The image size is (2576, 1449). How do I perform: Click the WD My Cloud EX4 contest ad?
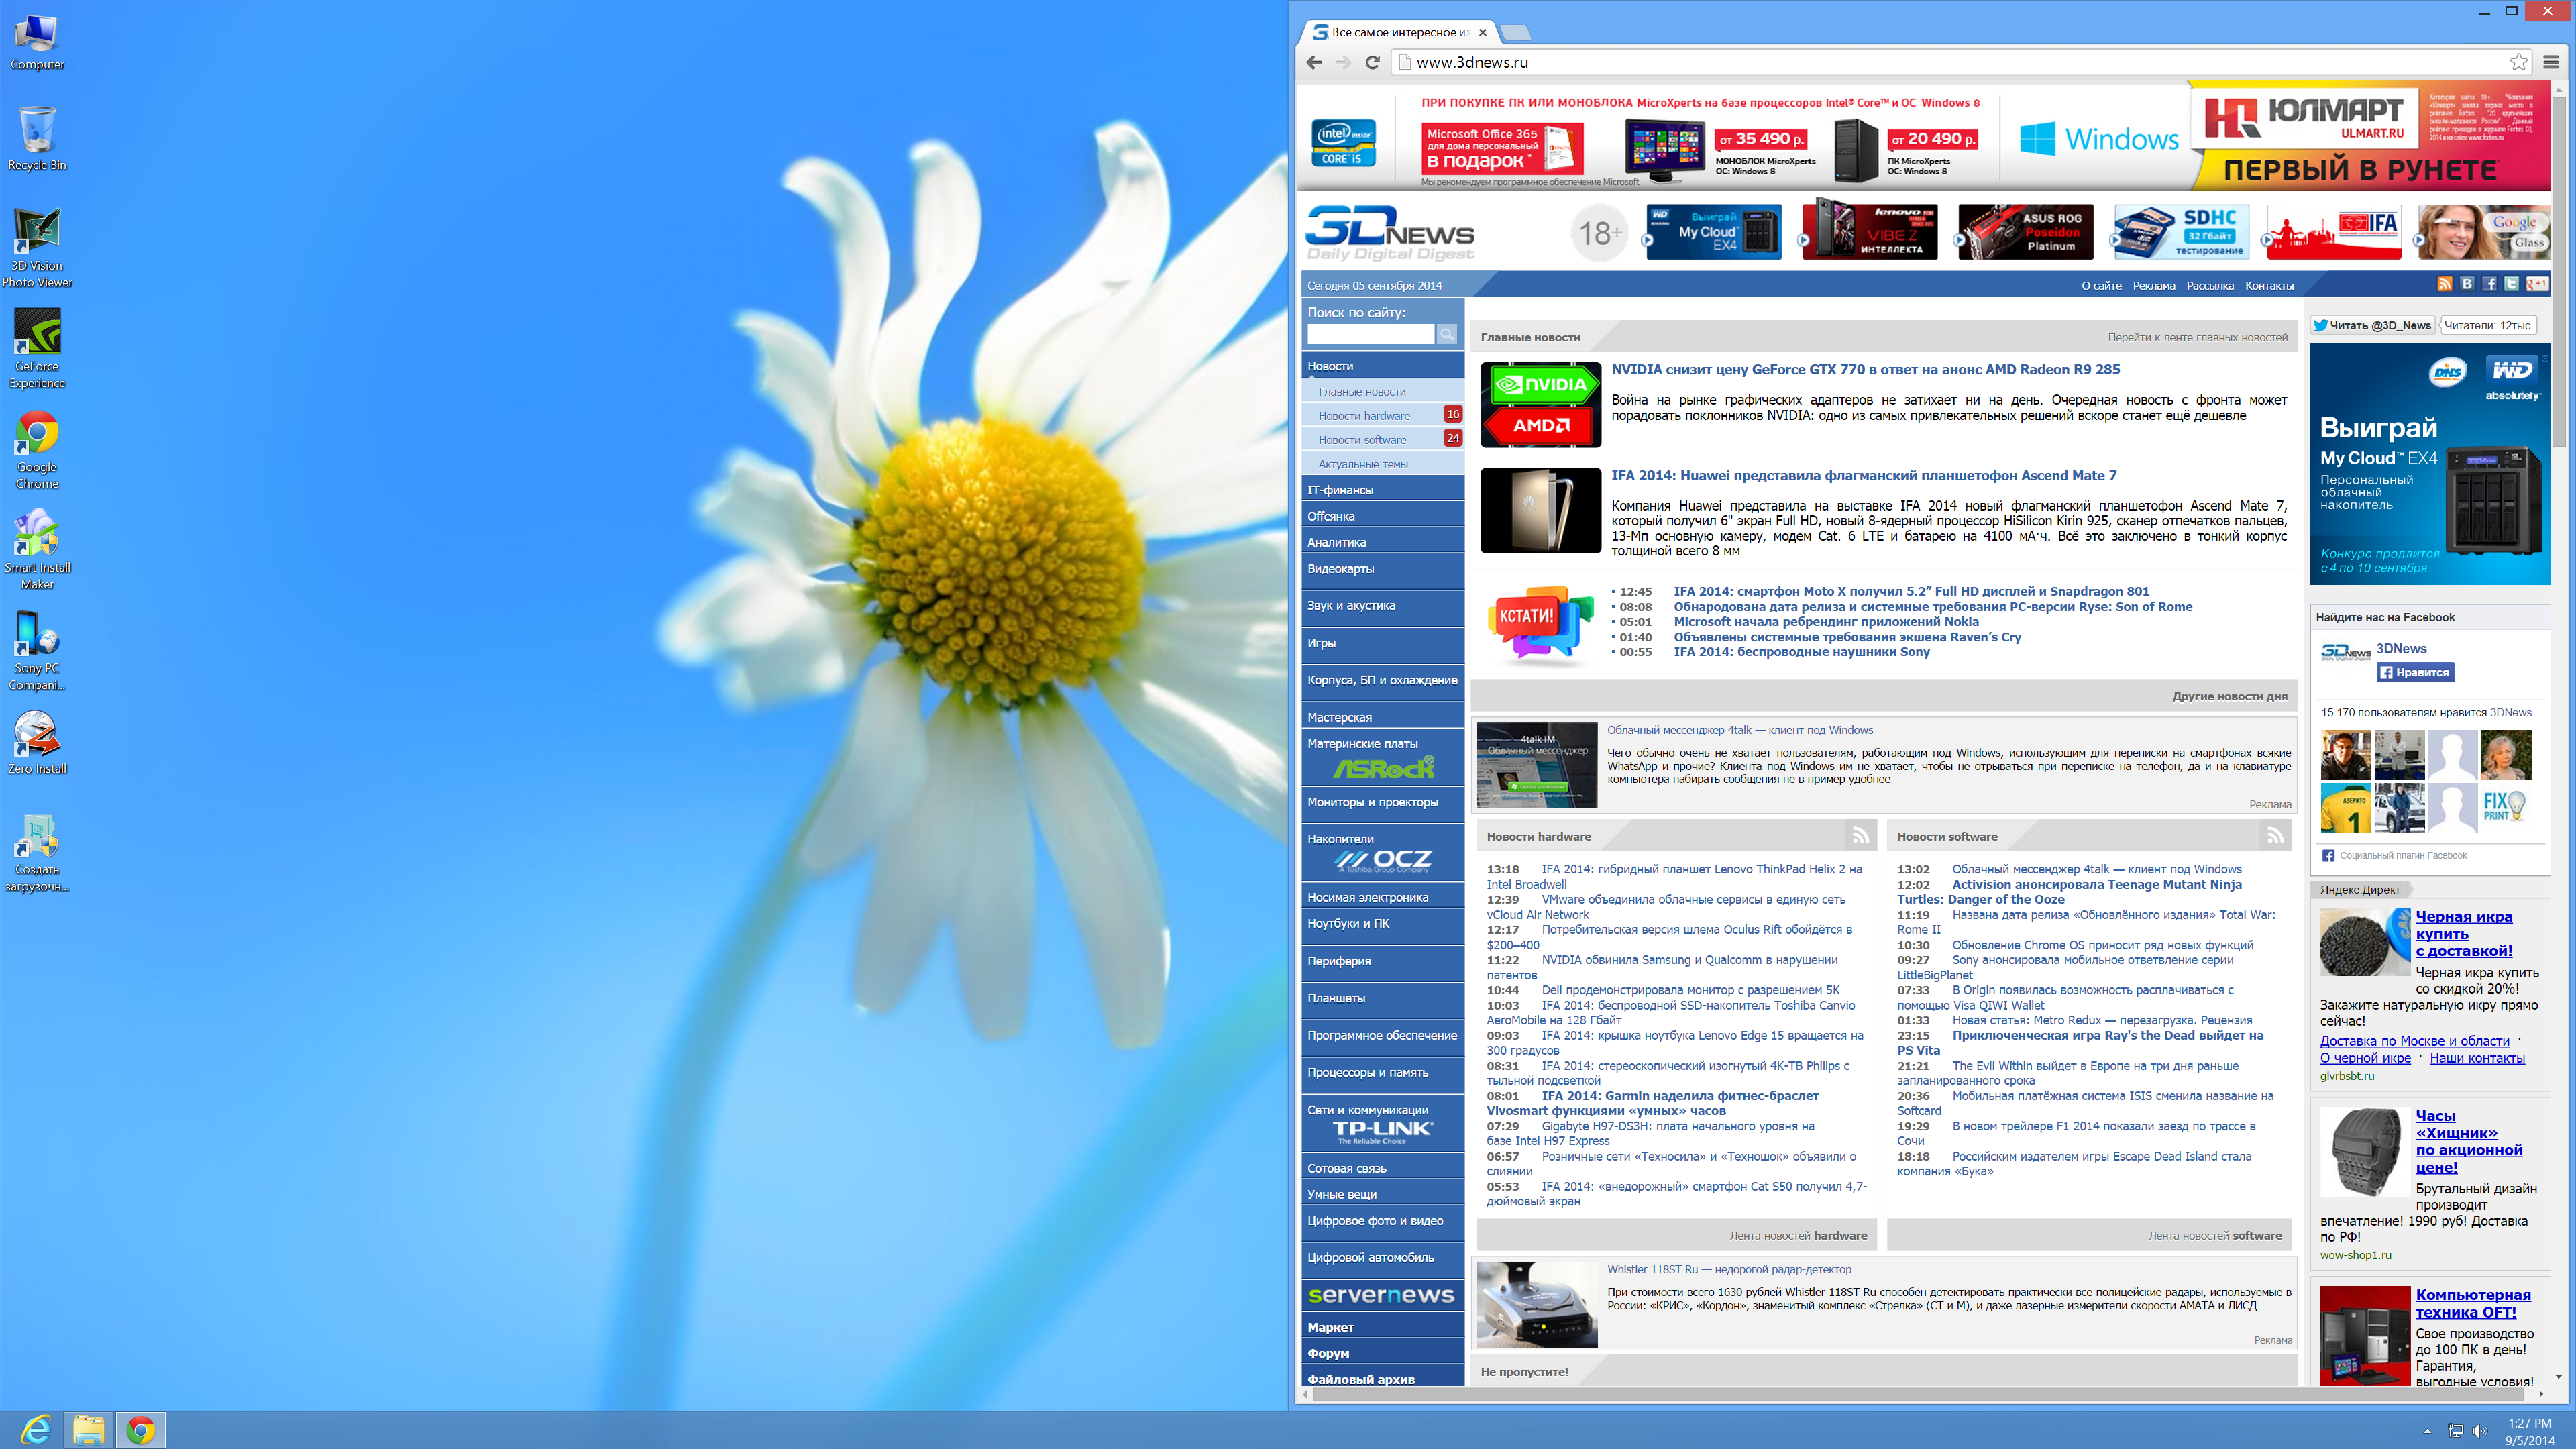[2429, 464]
